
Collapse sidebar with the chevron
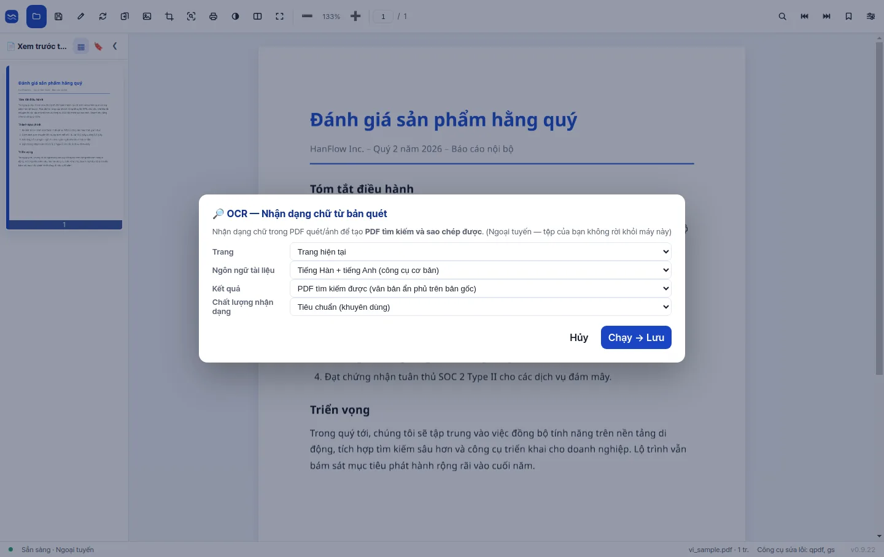coord(115,46)
